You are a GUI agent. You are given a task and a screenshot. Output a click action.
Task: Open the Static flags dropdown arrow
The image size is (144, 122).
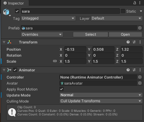tap(141, 11)
